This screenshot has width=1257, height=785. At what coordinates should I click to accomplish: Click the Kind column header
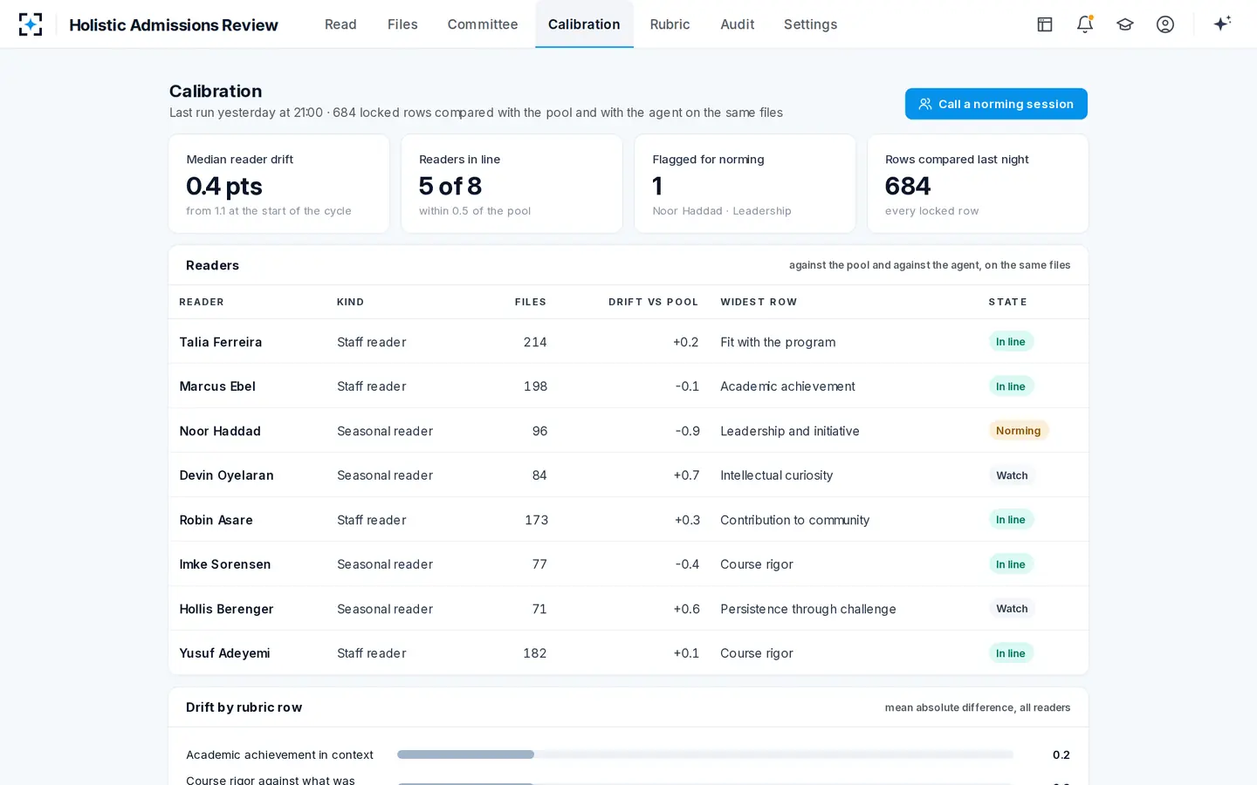(351, 302)
